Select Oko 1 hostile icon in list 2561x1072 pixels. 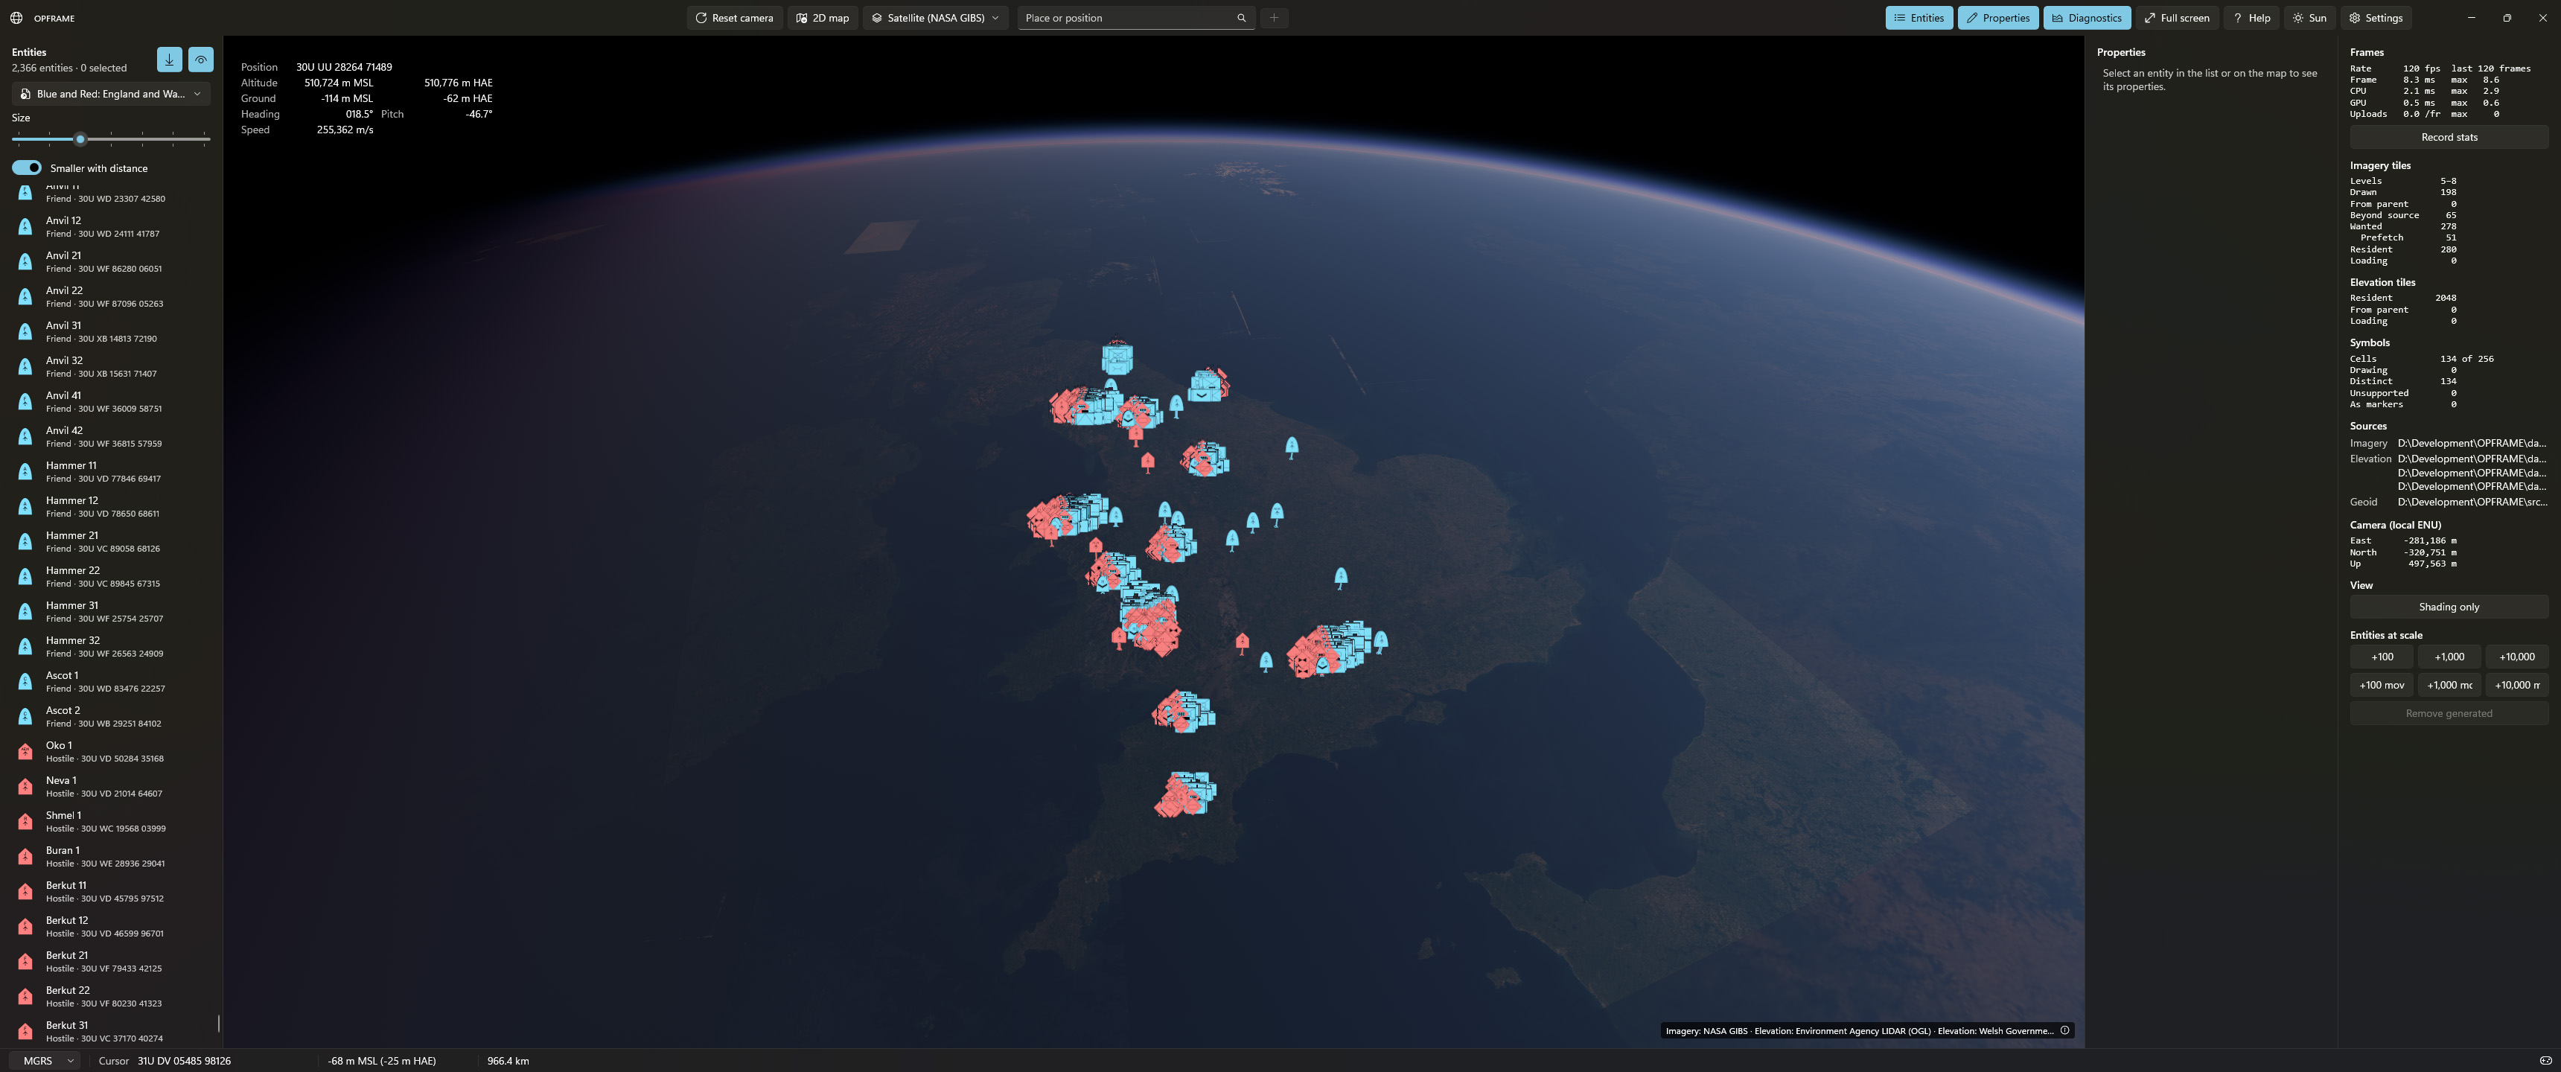coord(25,752)
